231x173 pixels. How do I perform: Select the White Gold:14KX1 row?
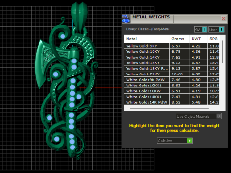point(172,97)
